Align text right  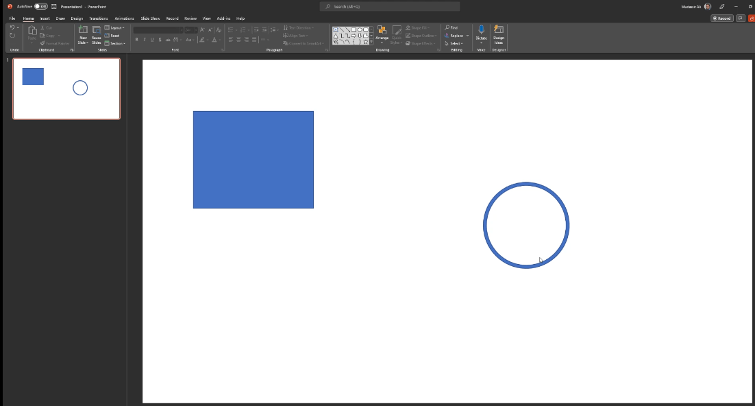(246, 40)
